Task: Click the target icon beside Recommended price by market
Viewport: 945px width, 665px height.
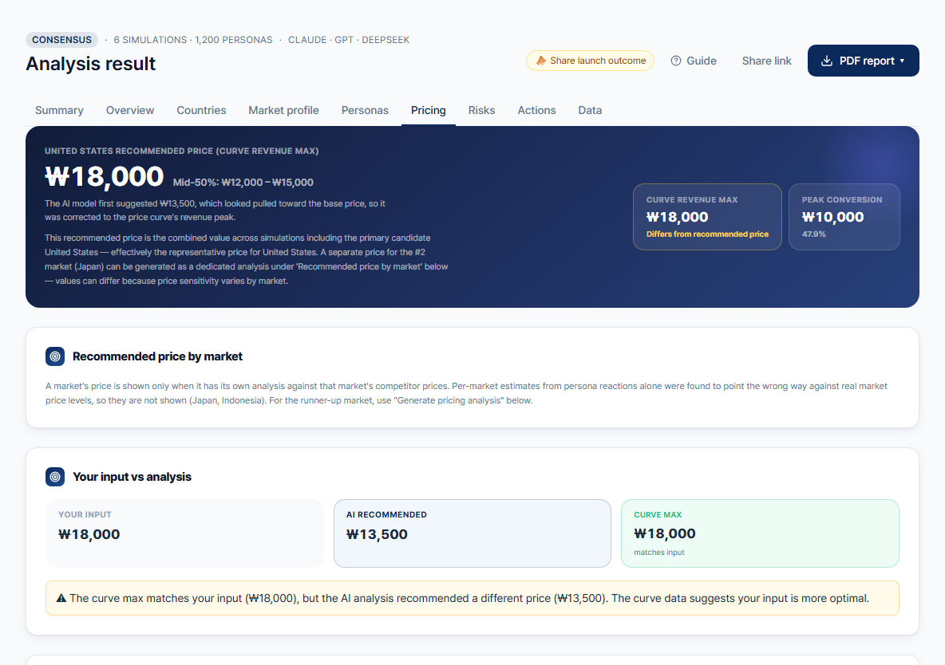Action: tap(55, 356)
